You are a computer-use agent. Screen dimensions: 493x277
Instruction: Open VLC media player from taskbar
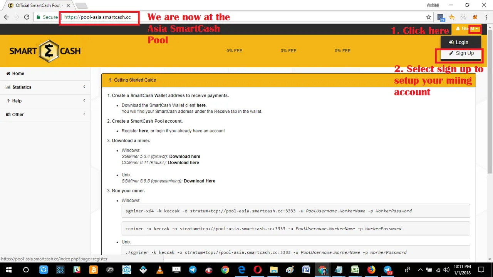160,270
